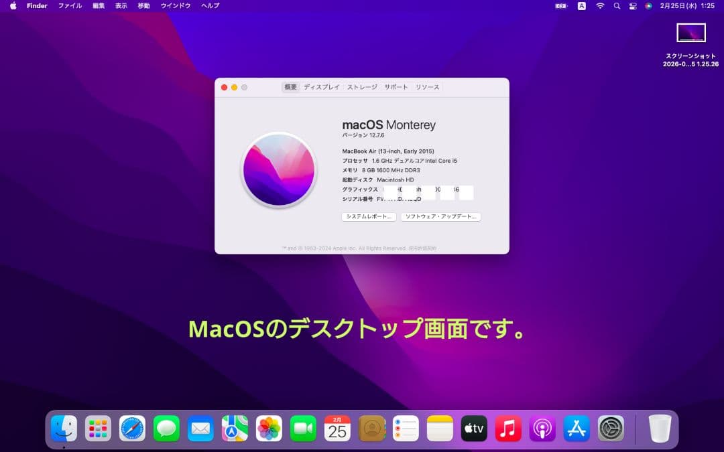724x452 pixels.
Task: Open the 使用許諾契約 link
Action: click(x=422, y=248)
